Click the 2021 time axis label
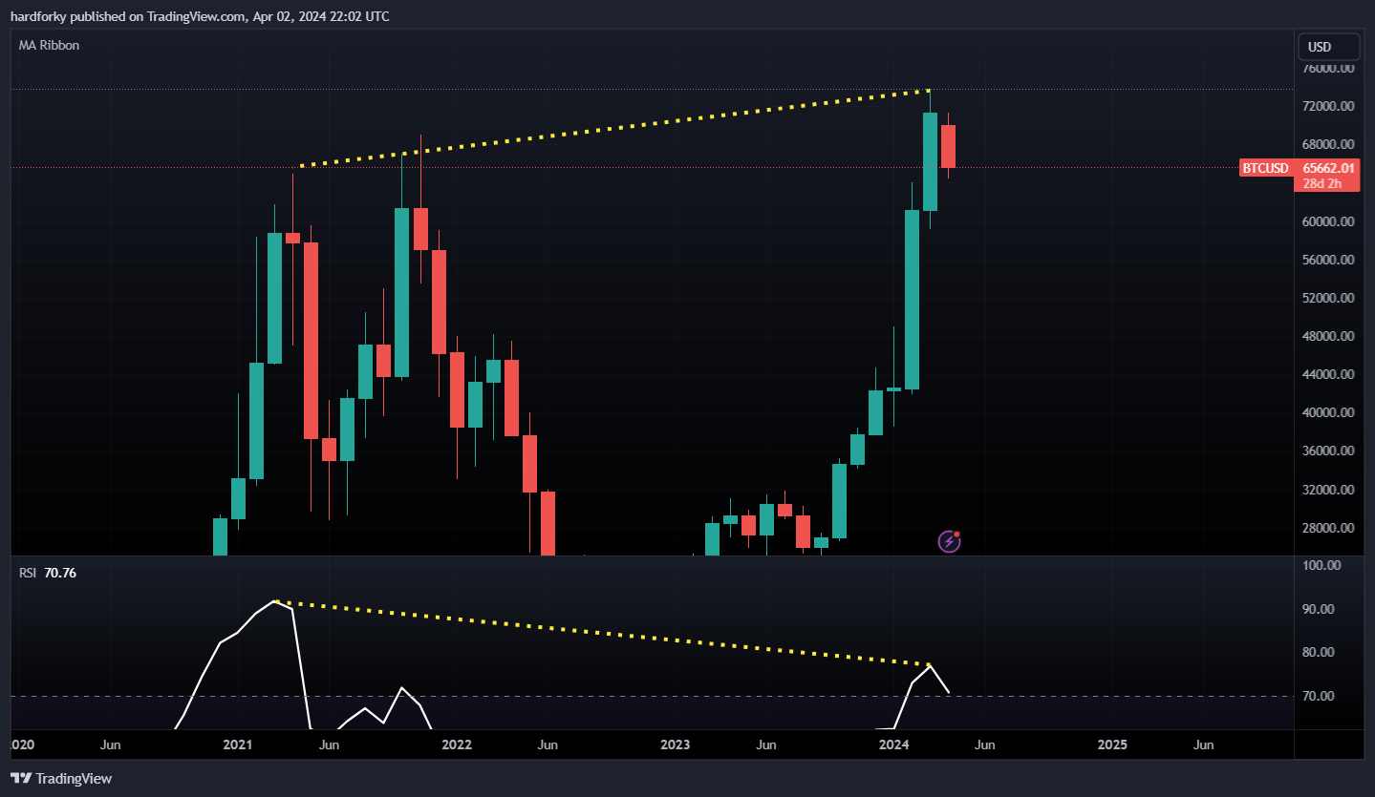 238,745
